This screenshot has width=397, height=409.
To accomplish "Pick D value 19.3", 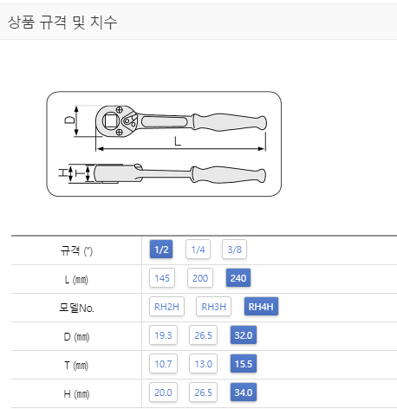I will coord(163,335).
